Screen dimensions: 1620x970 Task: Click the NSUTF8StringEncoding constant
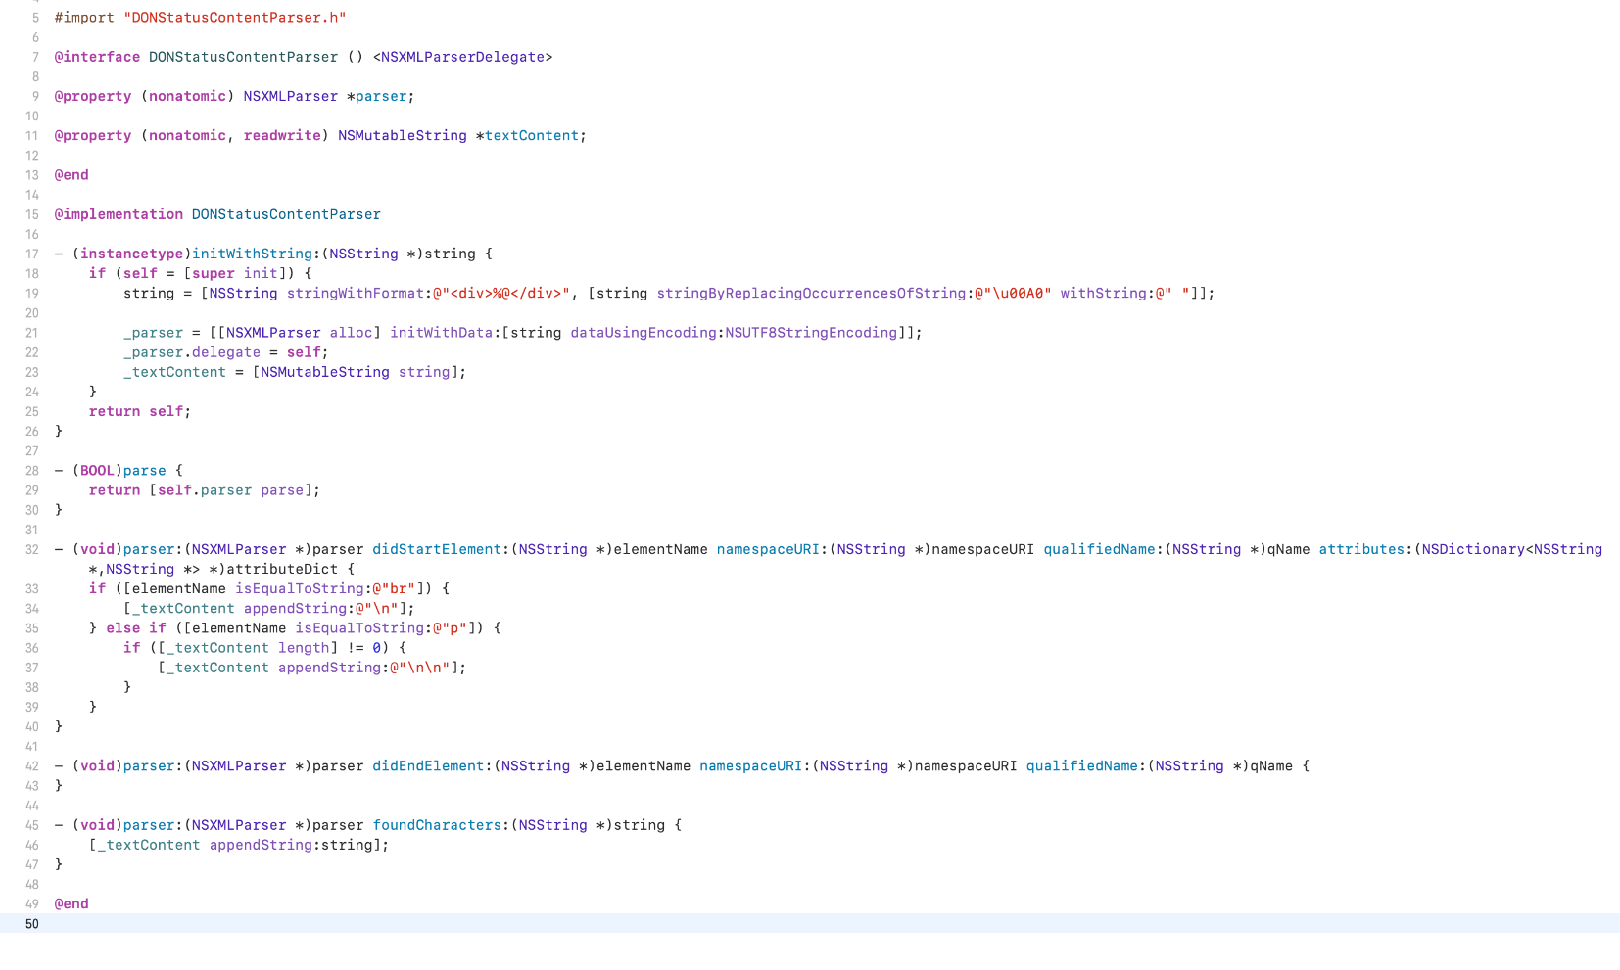click(811, 333)
